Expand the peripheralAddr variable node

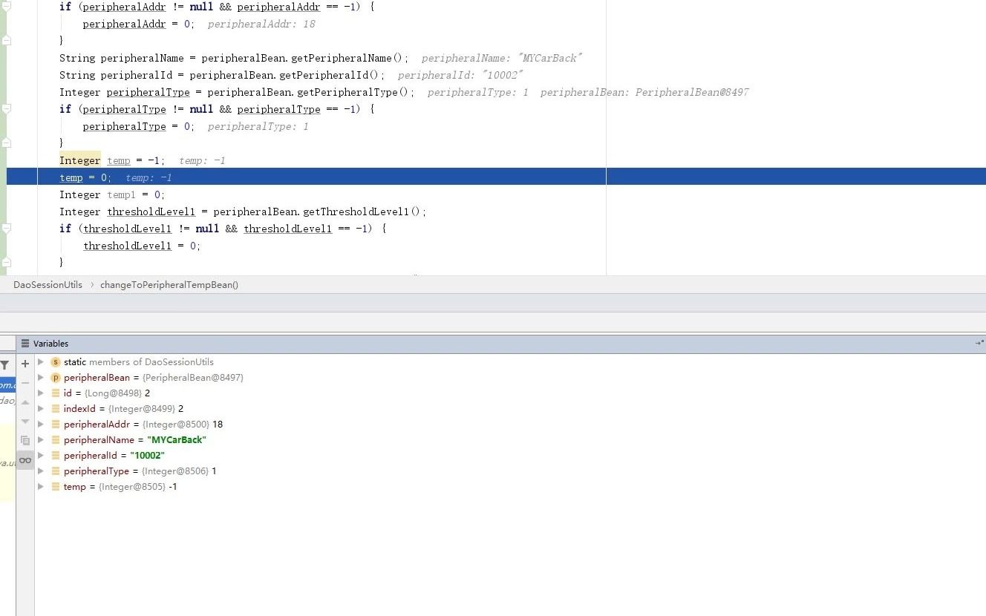[x=41, y=425]
